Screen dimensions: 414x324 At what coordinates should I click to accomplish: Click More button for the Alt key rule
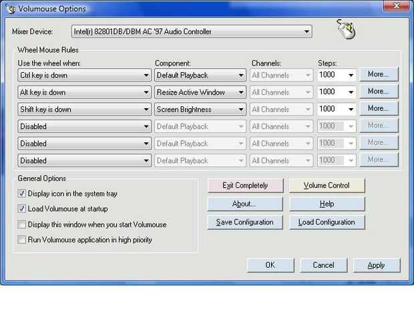click(x=379, y=92)
